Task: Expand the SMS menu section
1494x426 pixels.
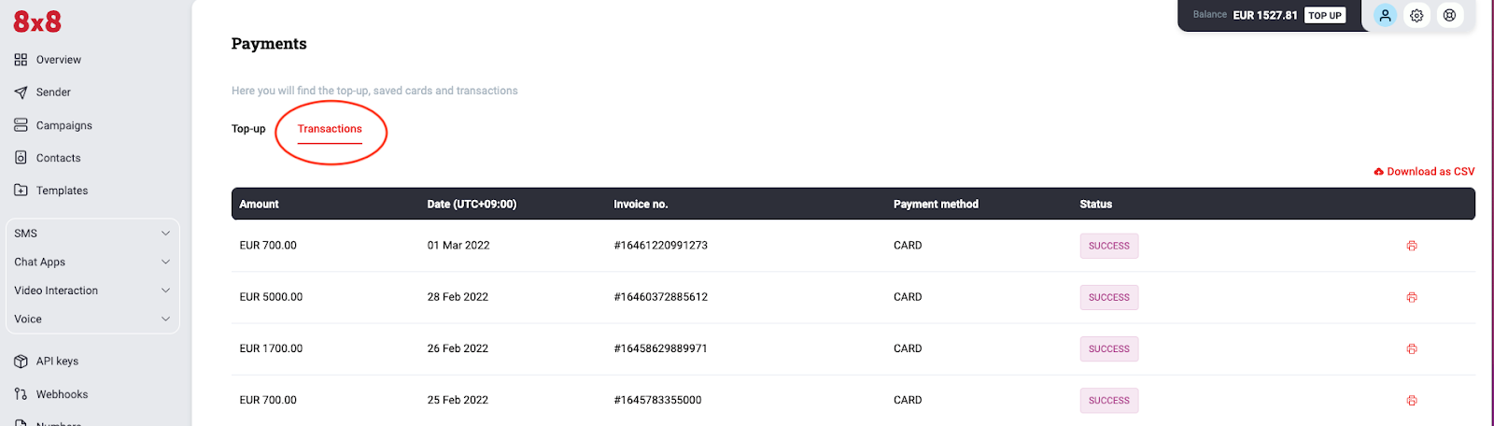Action: pyautogui.click(x=92, y=234)
